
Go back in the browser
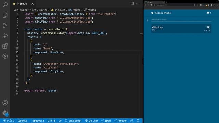point(145,5)
